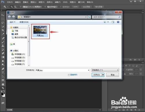145x112 pixels.
Task: Open the 填充 dropdown in layers panel
Action: click(x=141, y=74)
